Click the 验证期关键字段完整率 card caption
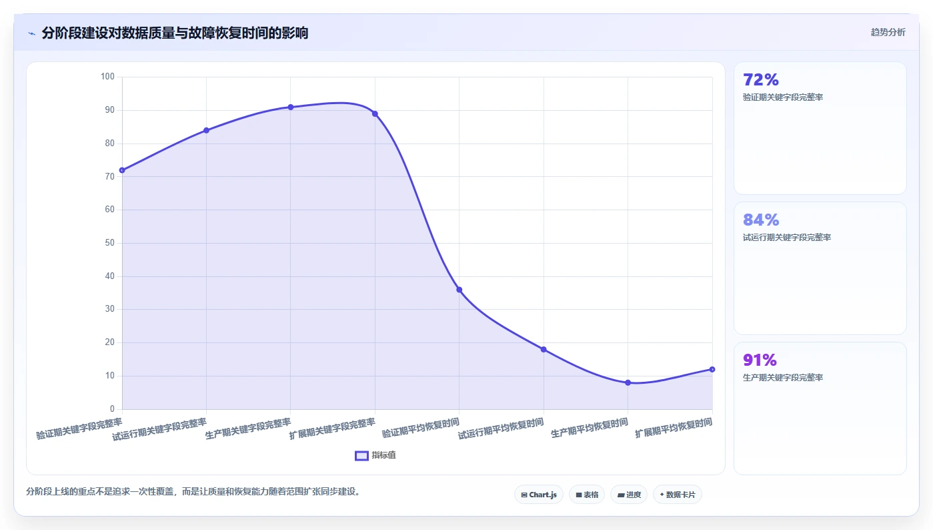Screen dimensions: 933x530 click(783, 97)
